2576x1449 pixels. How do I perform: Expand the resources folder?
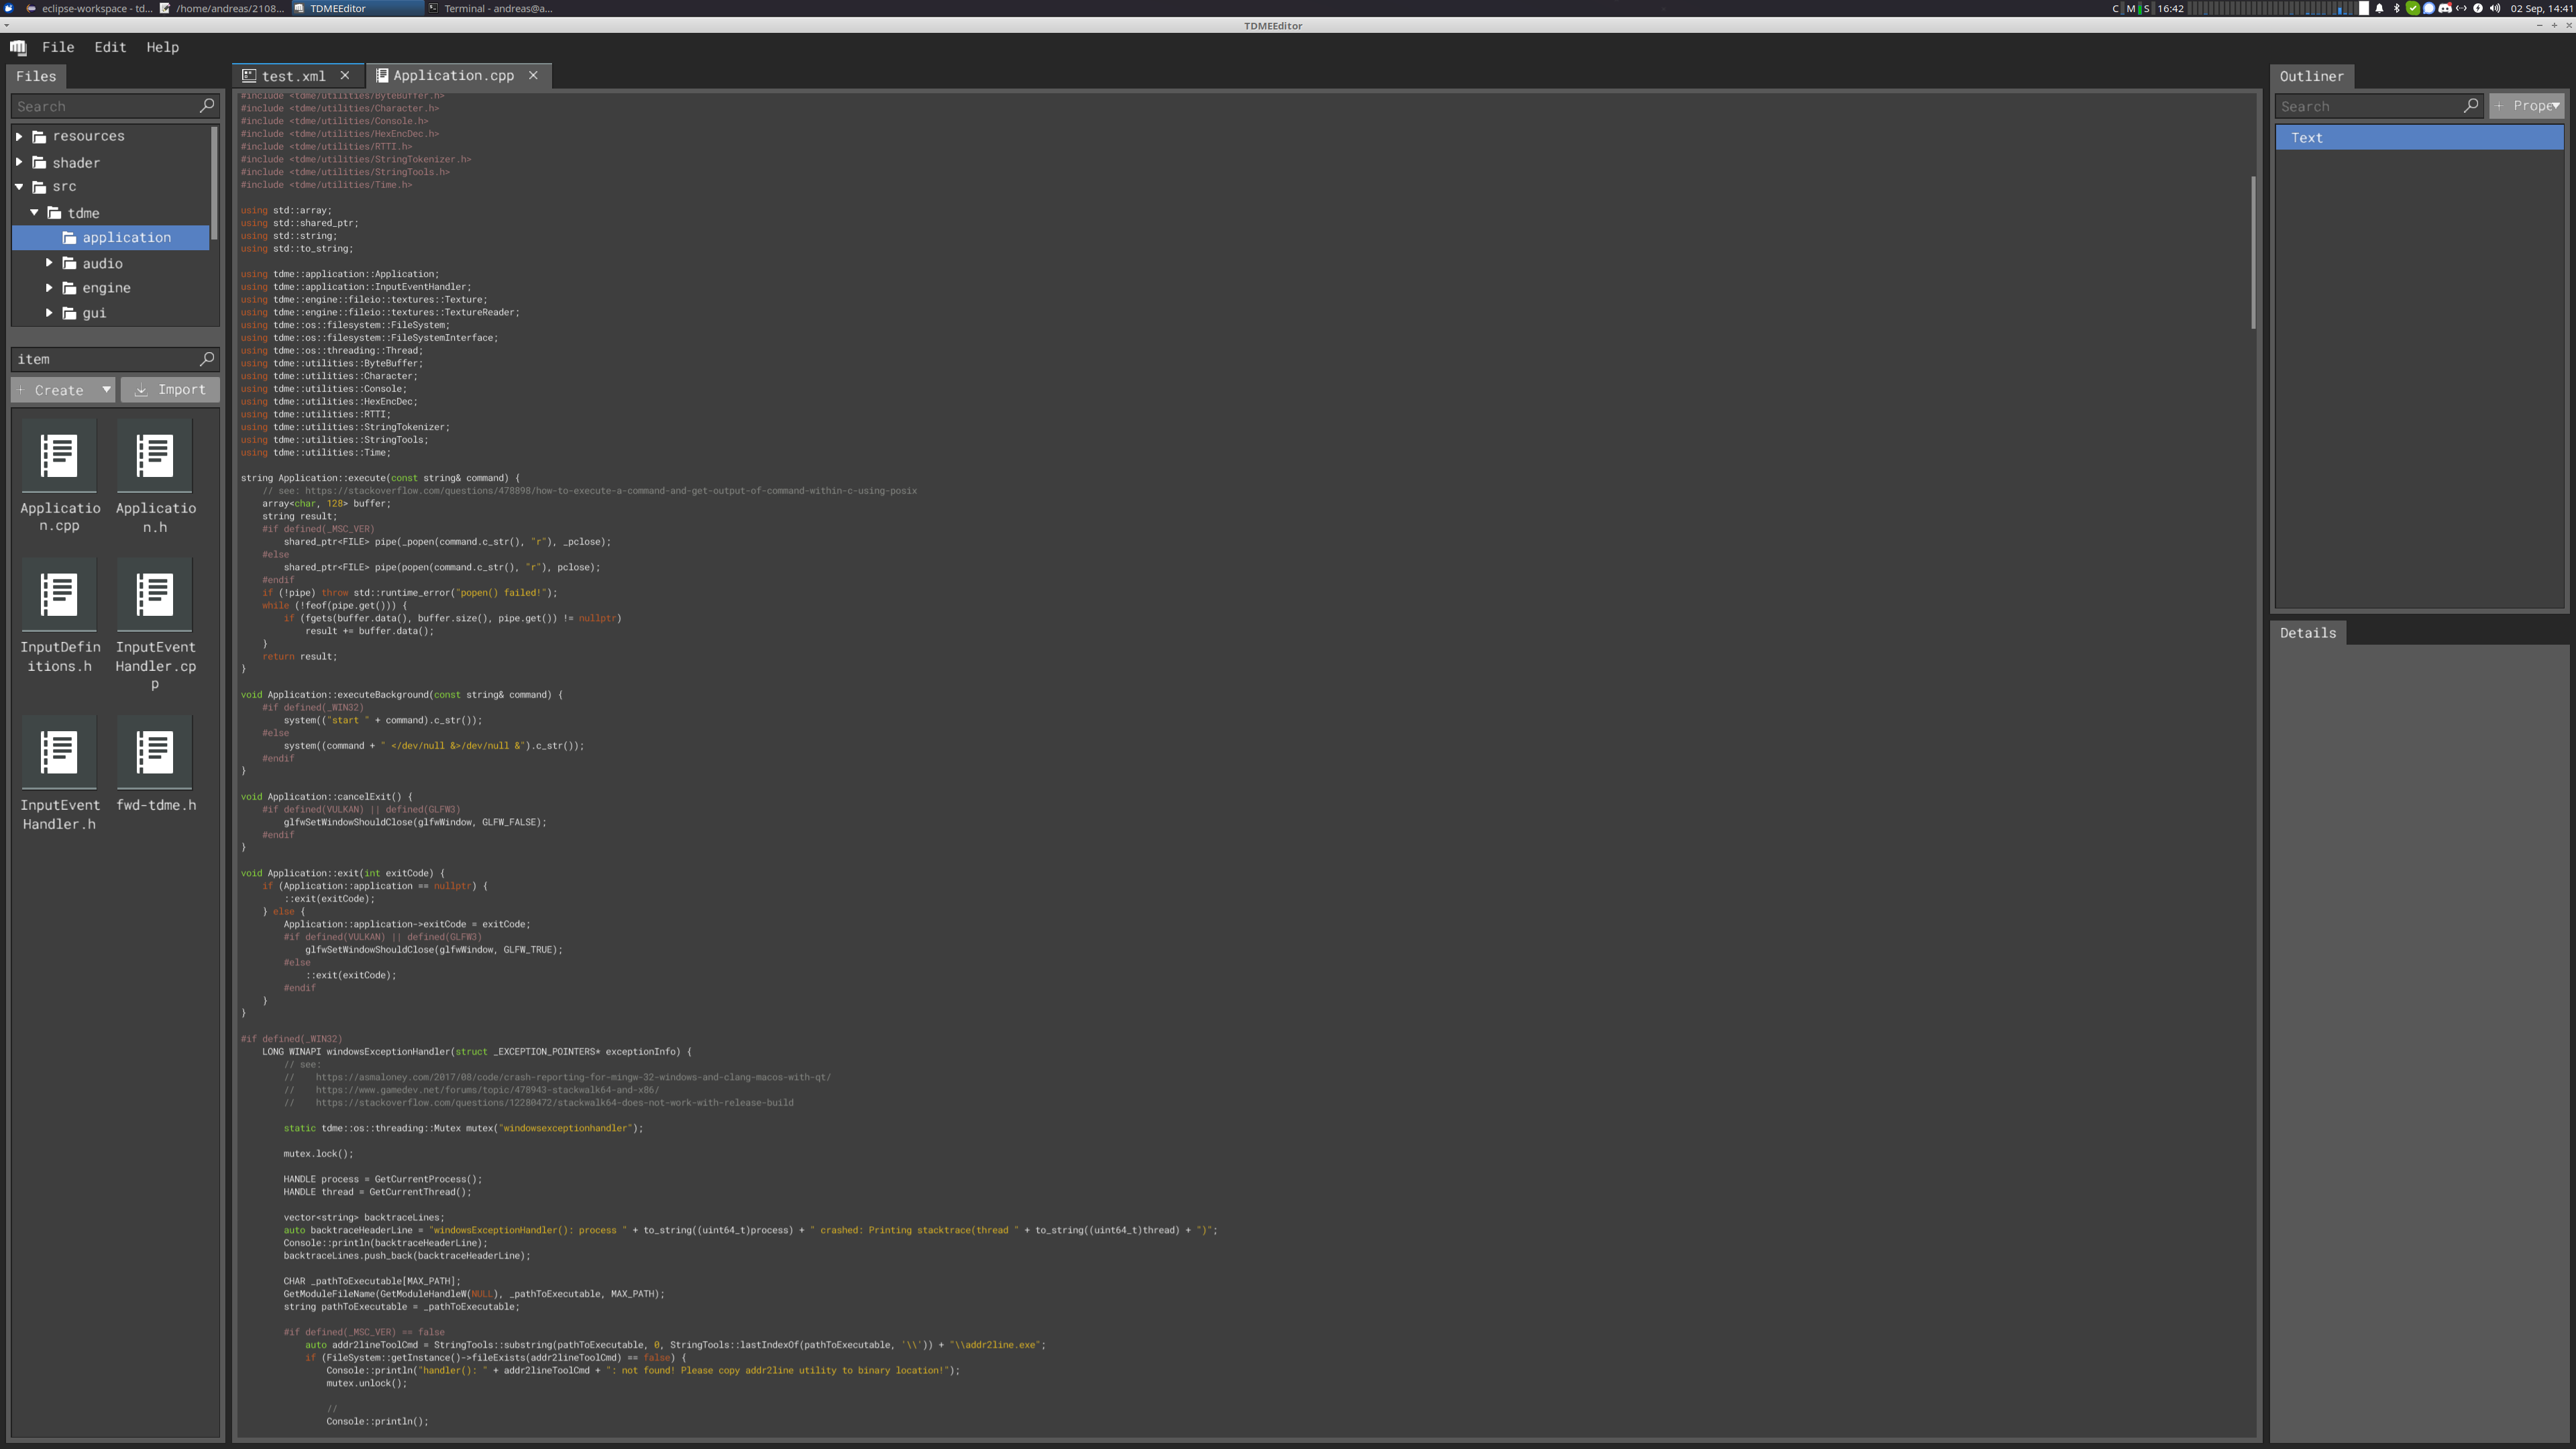click(19, 136)
